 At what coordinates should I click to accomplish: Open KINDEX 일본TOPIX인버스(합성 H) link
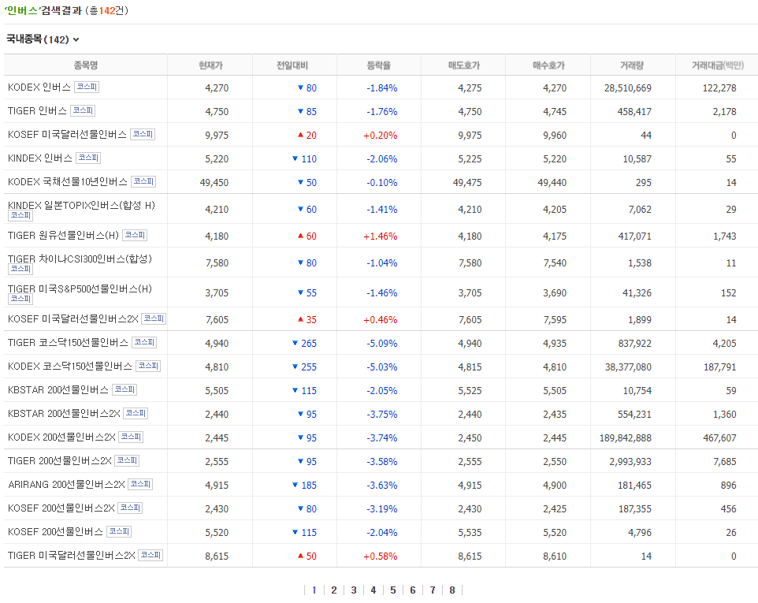coord(81,206)
